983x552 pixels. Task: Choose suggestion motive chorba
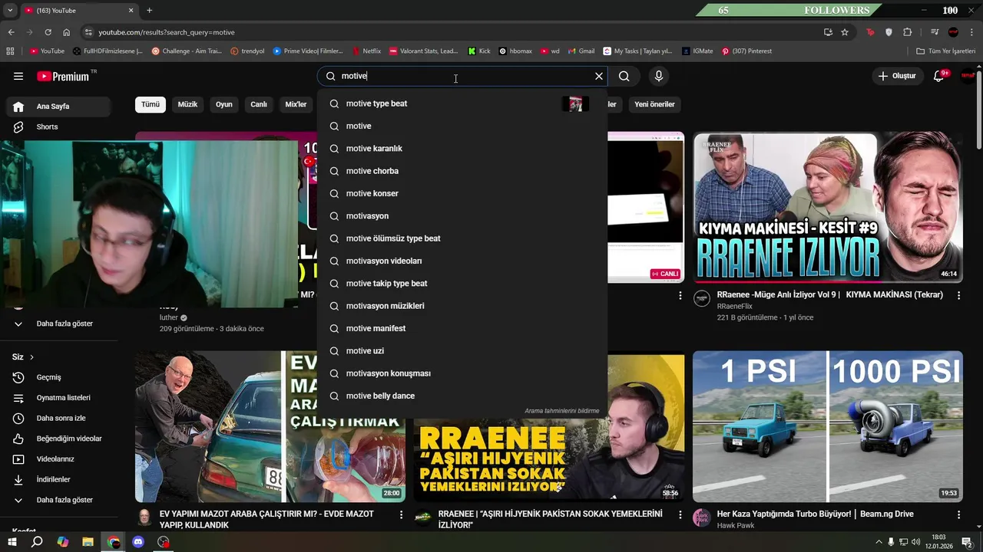pyautogui.click(x=461, y=171)
